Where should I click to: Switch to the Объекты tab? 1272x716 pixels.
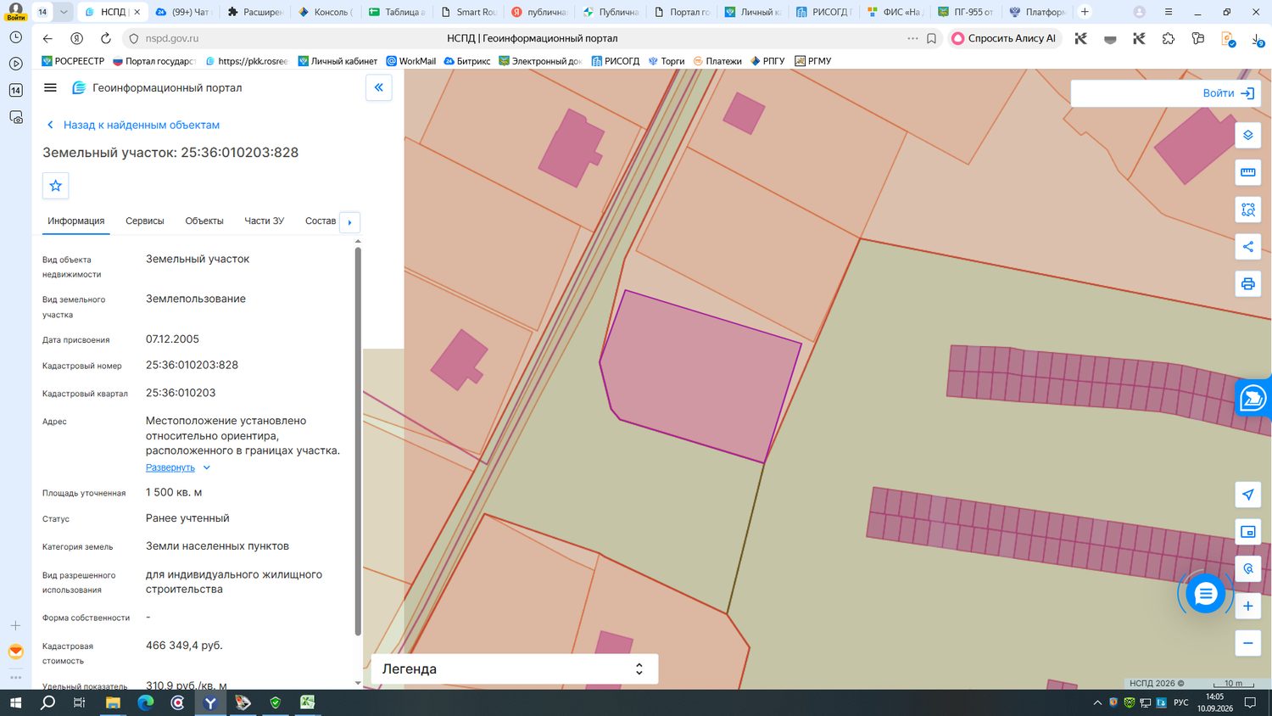[x=204, y=221]
